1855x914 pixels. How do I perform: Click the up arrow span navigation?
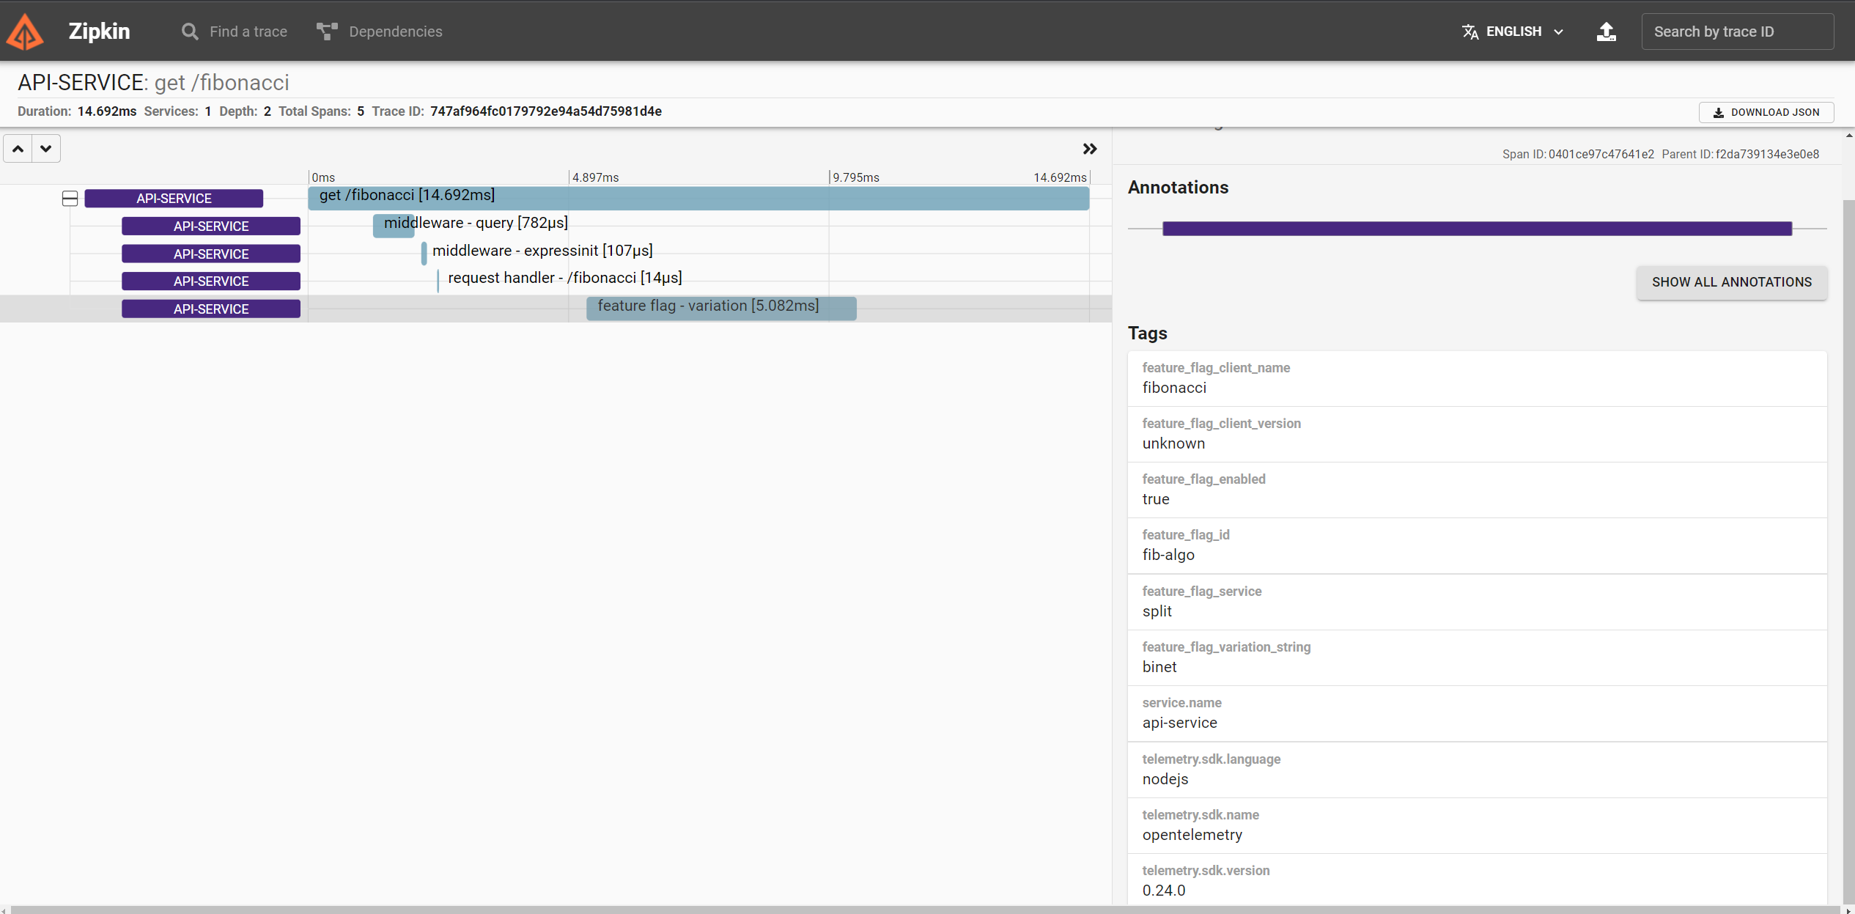[x=18, y=149]
